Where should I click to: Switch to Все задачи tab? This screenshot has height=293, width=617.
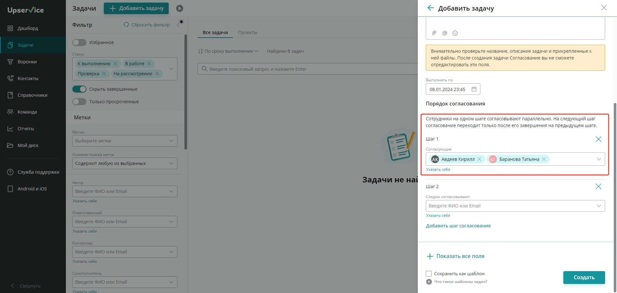pyautogui.click(x=215, y=32)
